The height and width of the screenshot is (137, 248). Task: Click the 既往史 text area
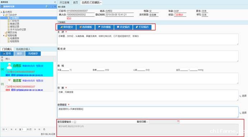point(148,56)
